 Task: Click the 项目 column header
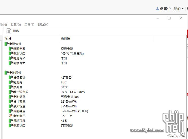[8, 38]
